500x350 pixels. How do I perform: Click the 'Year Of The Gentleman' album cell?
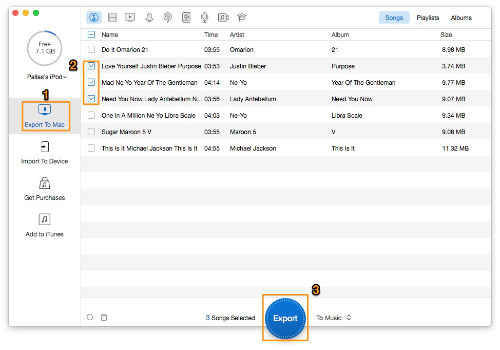pyautogui.click(x=363, y=82)
